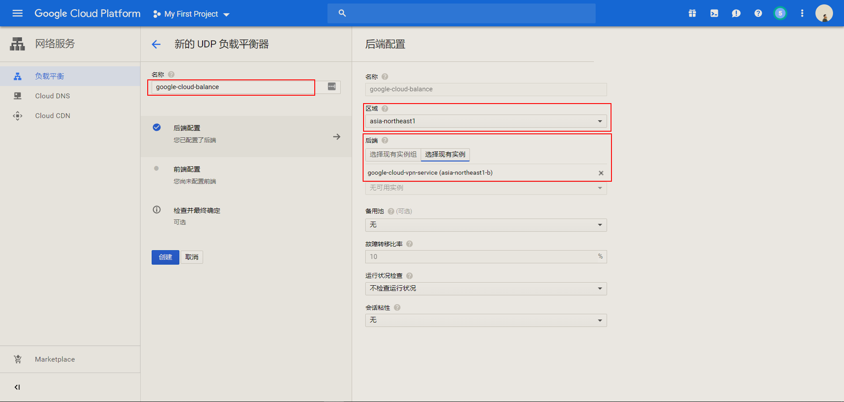The image size is (844, 402).
Task: Select Cloud CDN in the sidebar
Action: point(70,116)
